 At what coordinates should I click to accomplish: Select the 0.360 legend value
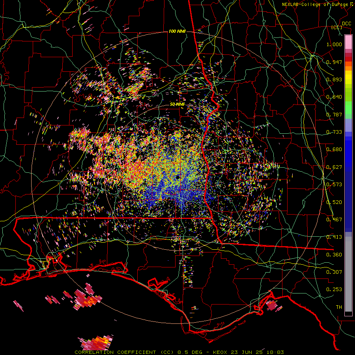(334, 255)
